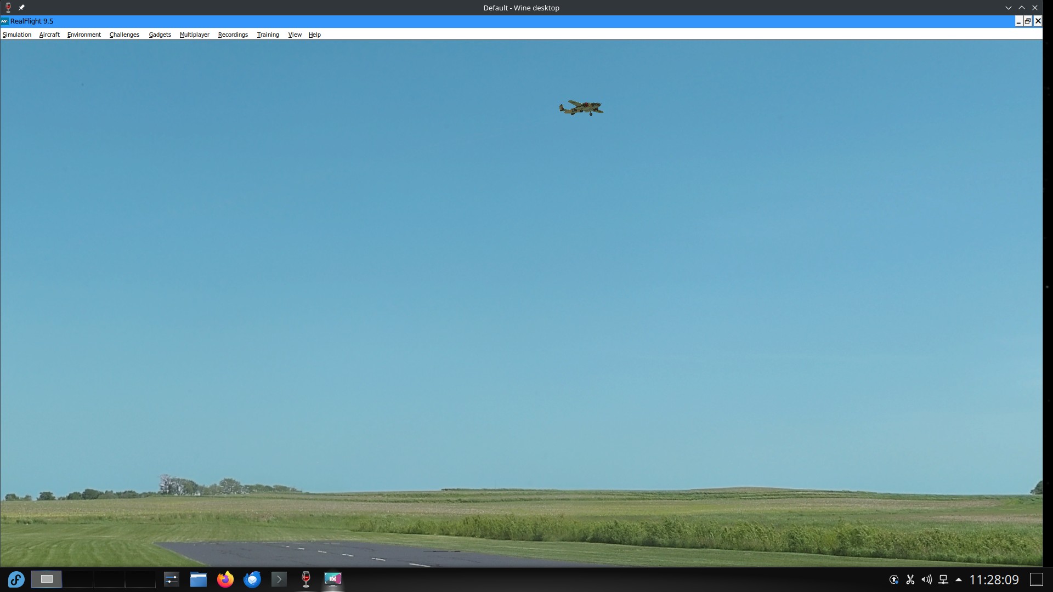The height and width of the screenshot is (592, 1053).
Task: Toggle the pin icon on Wine desktop titlebar
Action: click(21, 8)
